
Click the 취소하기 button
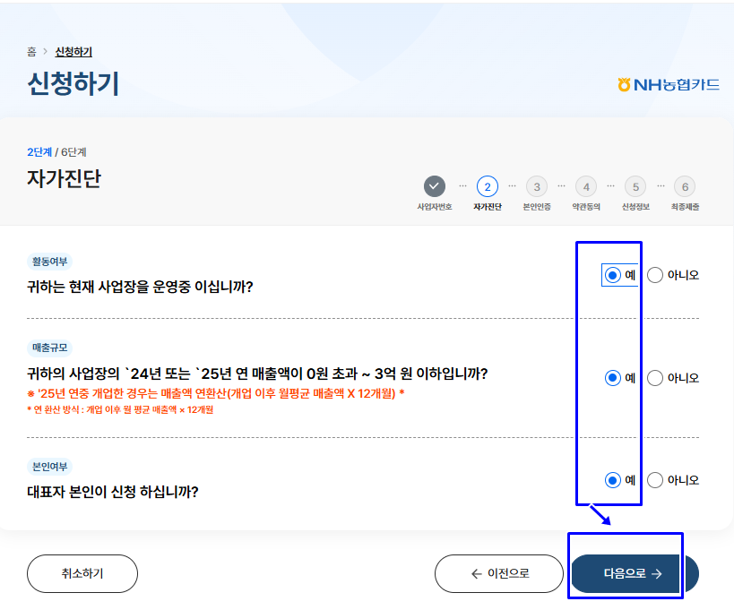click(x=82, y=573)
